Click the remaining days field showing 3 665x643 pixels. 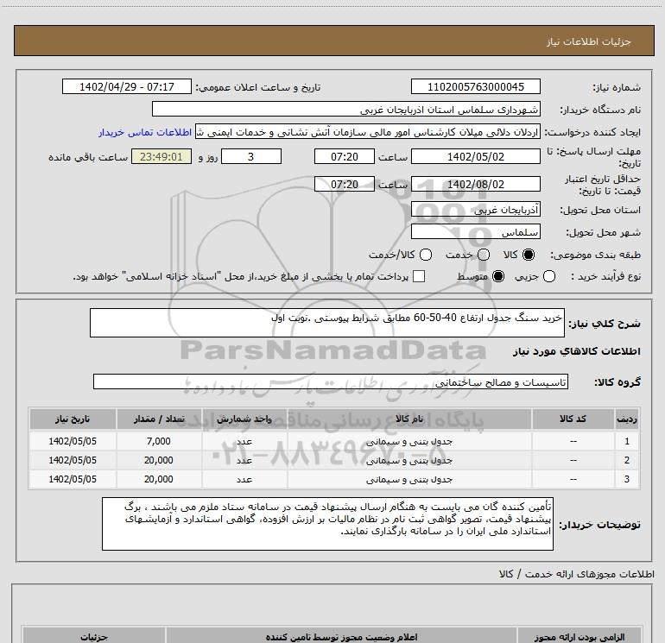point(251,156)
